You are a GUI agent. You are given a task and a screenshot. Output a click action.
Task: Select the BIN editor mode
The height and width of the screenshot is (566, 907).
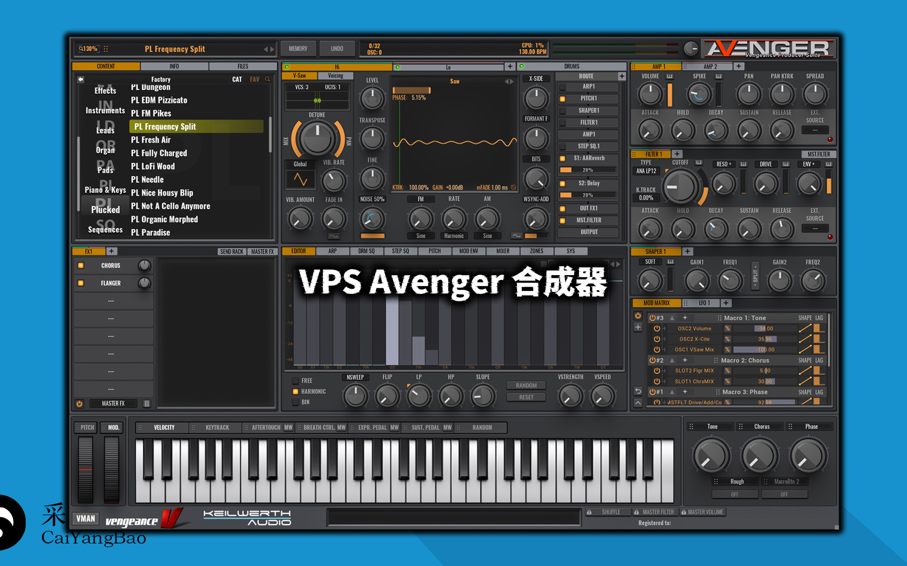[x=296, y=402]
